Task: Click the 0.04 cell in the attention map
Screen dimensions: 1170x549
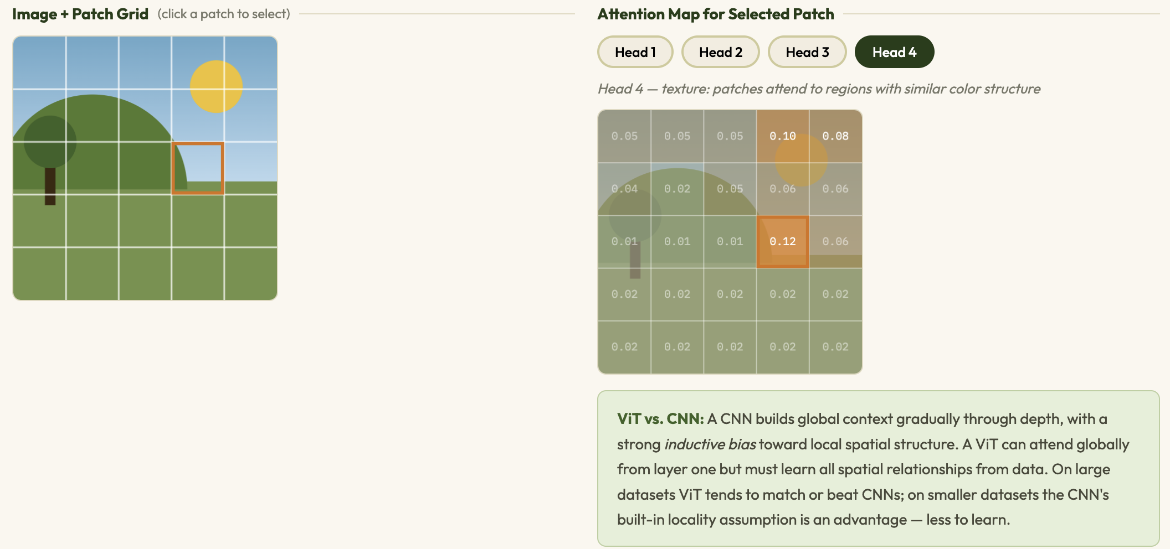Action: point(624,189)
